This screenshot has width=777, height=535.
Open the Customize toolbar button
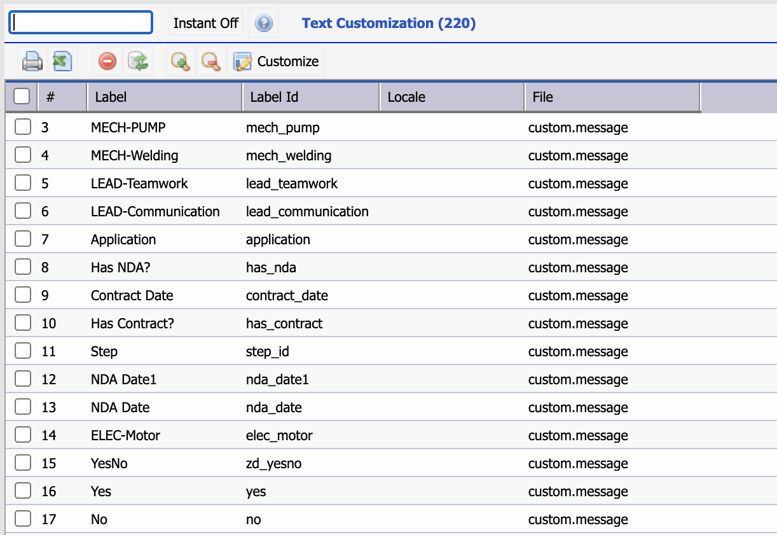pyautogui.click(x=276, y=62)
